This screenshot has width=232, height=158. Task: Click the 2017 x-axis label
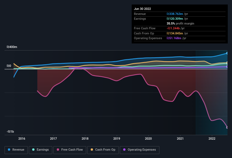pyautogui.click(x=53, y=139)
